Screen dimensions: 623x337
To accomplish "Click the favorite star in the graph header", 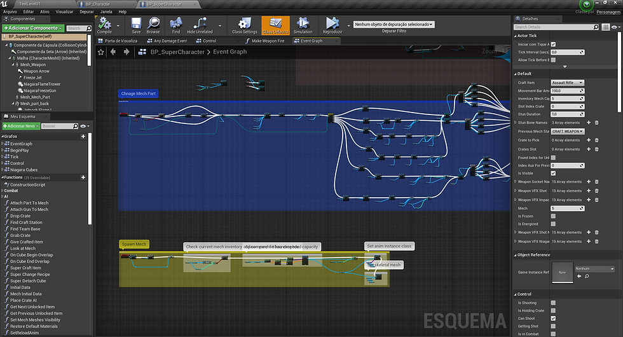I will pos(101,52).
